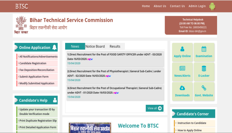Click the Candidate's Corner header

point(194,114)
